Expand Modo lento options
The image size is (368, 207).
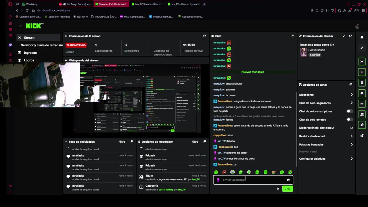(x=351, y=95)
